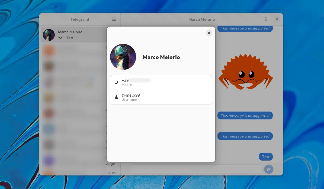Click the +39 mobile number entry

[x=136, y=81]
